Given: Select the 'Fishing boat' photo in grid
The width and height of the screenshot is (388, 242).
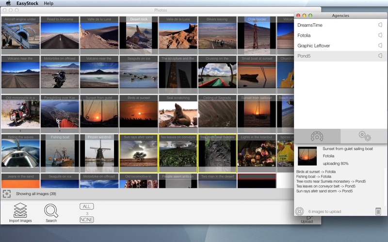Looking at the screenshot, I should point(60,153).
